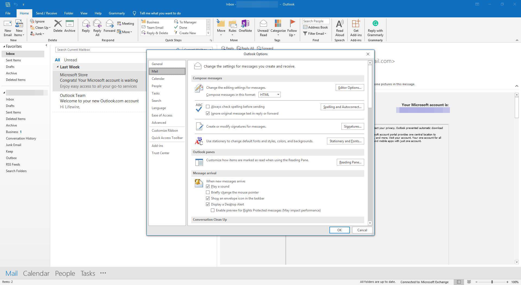
Task: Select Trust Center in Outlook Options
Action: (x=167, y=153)
